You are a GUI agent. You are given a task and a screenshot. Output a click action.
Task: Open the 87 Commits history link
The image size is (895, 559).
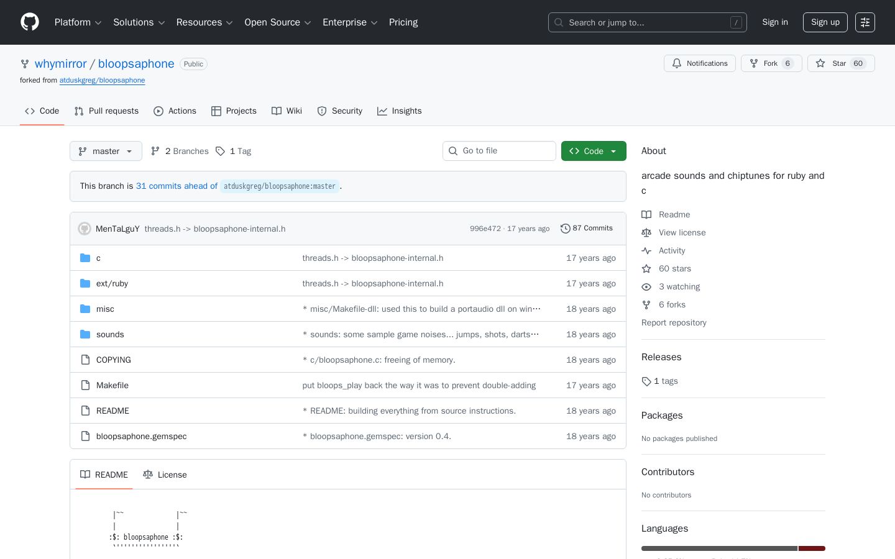click(587, 229)
